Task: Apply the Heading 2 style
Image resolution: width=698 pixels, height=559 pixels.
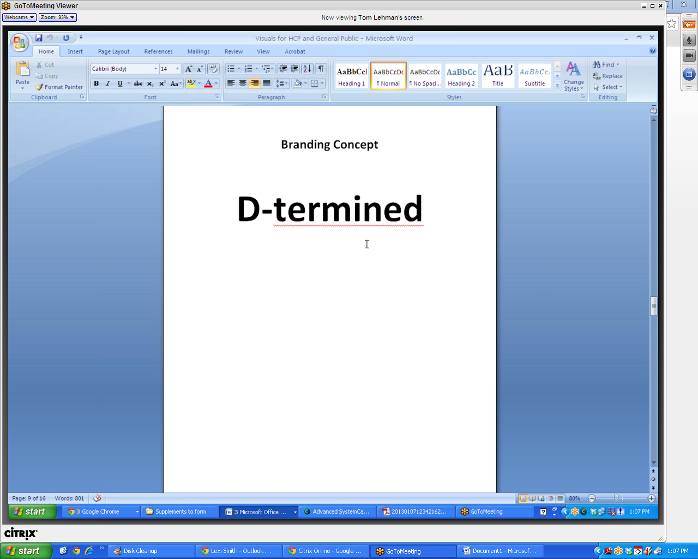Action: point(461,76)
